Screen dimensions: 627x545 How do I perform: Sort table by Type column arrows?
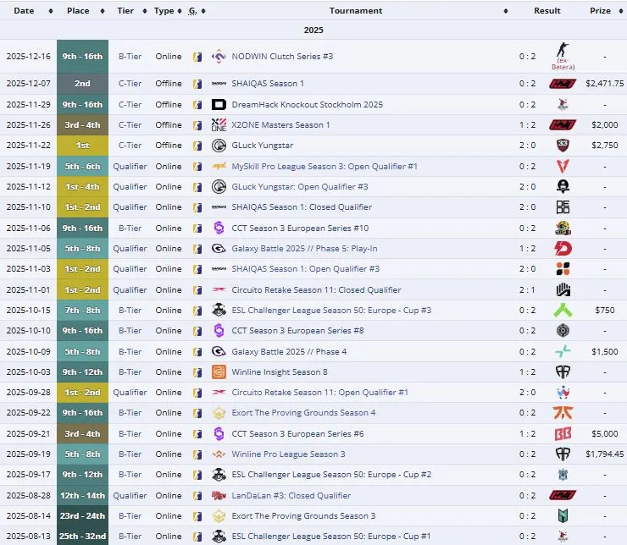point(180,11)
